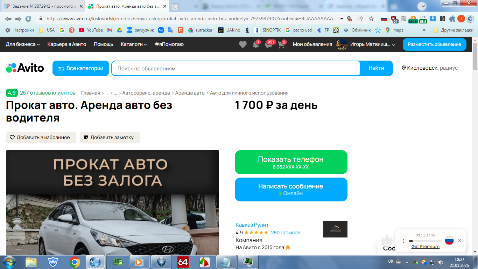Open 'Мои объявления'
478x269 pixels.
[x=312, y=44]
